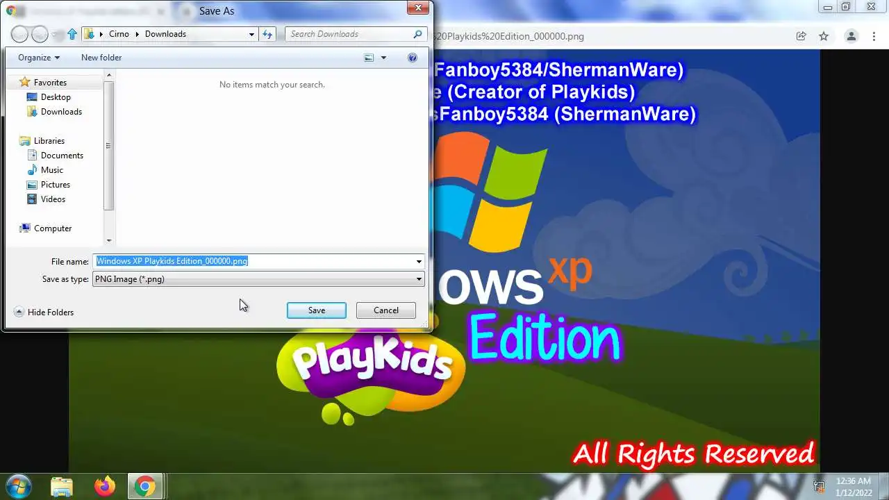The width and height of the screenshot is (889, 500).
Task: Open Desktop in the Favorites list
Action: pyautogui.click(x=56, y=97)
